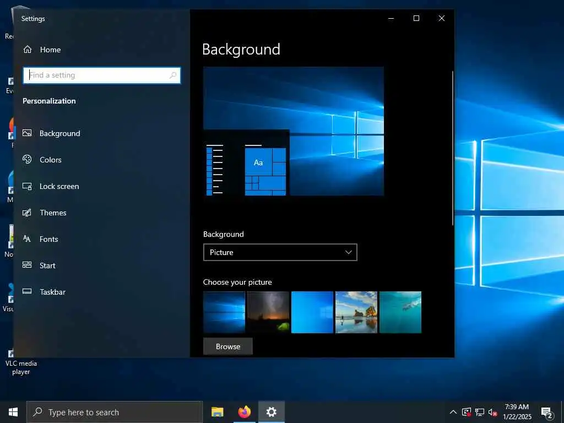Screen dimensions: 564x423
Task: Open the notification center with 2 alerts
Action: coord(546,413)
